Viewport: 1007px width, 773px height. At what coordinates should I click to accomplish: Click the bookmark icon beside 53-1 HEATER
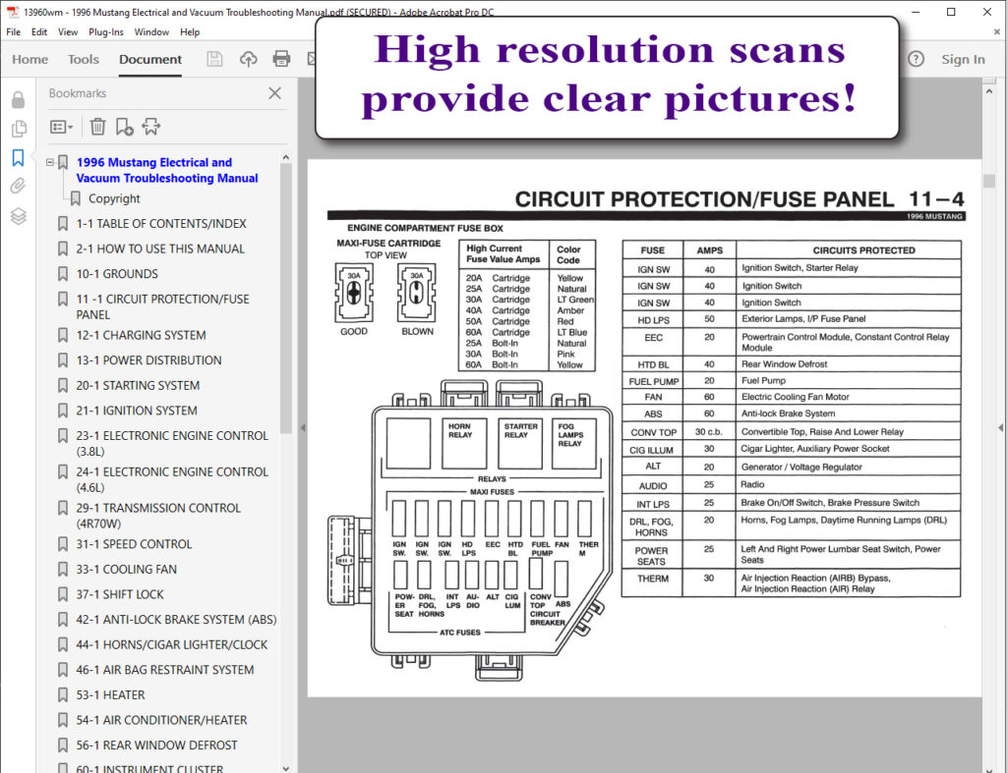pos(63,694)
